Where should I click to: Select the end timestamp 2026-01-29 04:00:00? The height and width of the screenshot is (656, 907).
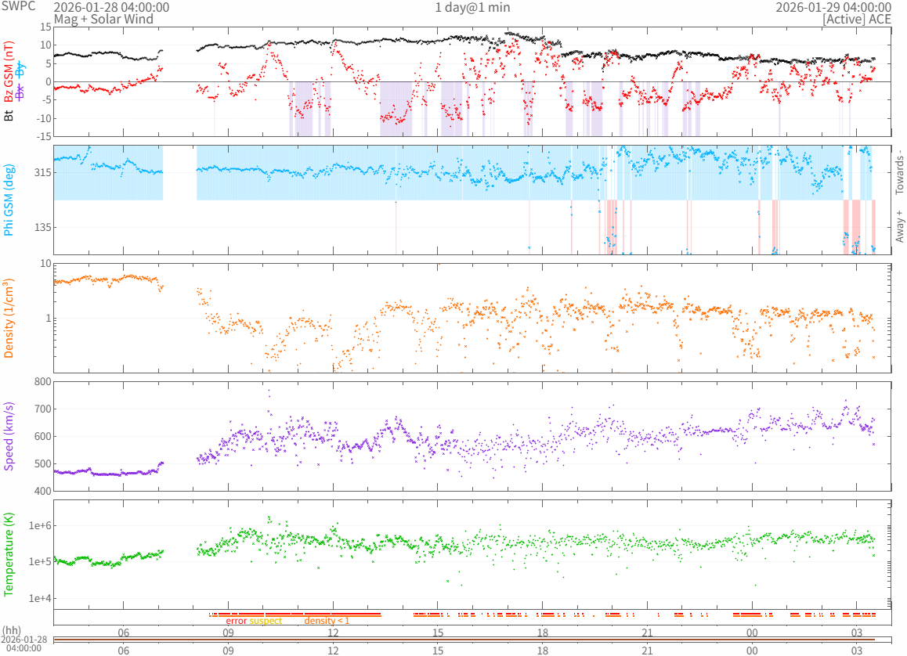[x=833, y=7]
